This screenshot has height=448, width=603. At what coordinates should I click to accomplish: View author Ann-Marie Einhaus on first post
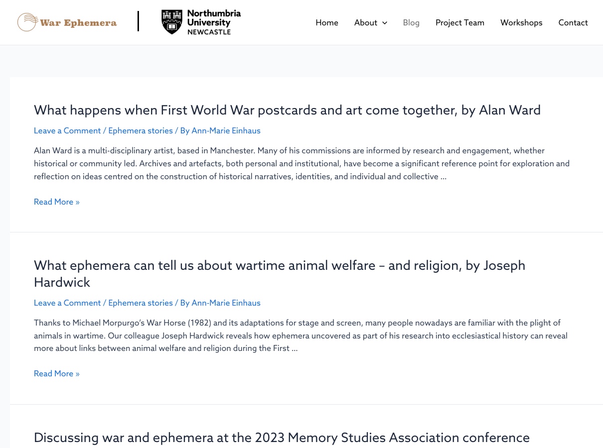[x=226, y=130]
